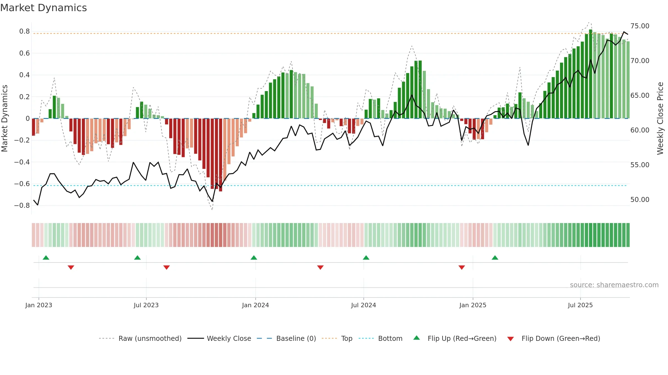The width and height of the screenshot is (668, 375).
Task: Select the flip-down marker before Jan 2025
Action: 462,267
